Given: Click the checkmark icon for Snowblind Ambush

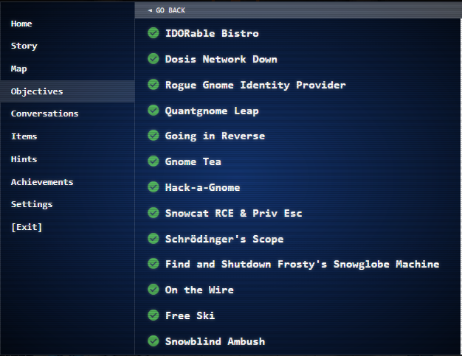Looking at the screenshot, I should [154, 341].
